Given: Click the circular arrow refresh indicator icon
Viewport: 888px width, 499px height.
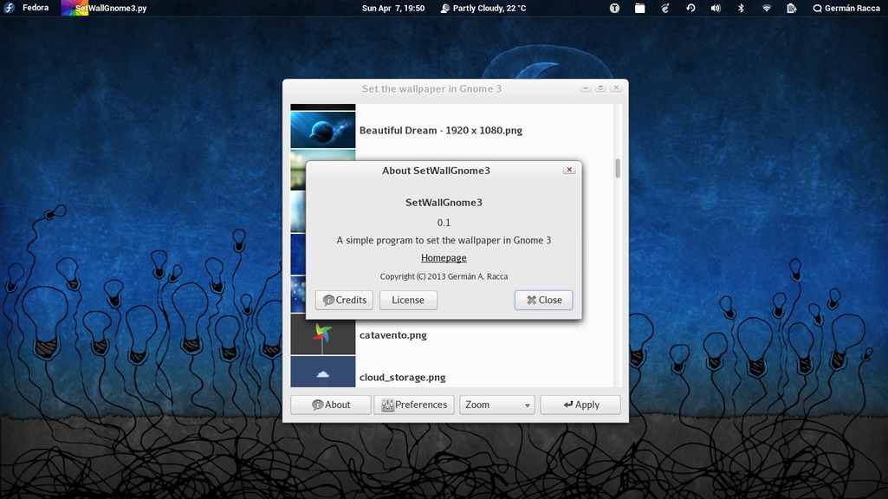Looking at the screenshot, I should click(690, 8).
